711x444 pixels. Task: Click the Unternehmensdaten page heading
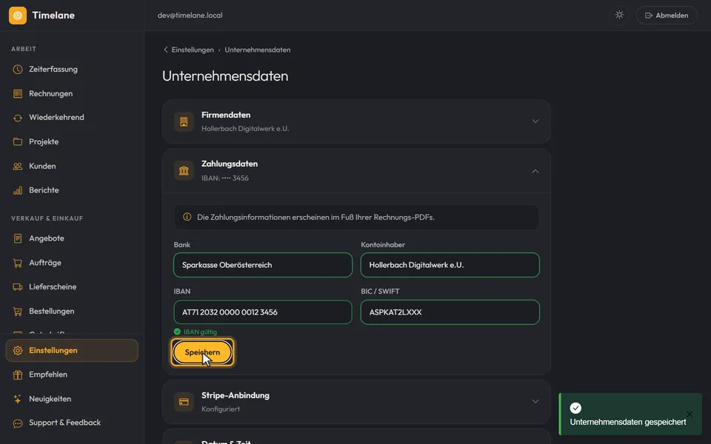coord(225,76)
